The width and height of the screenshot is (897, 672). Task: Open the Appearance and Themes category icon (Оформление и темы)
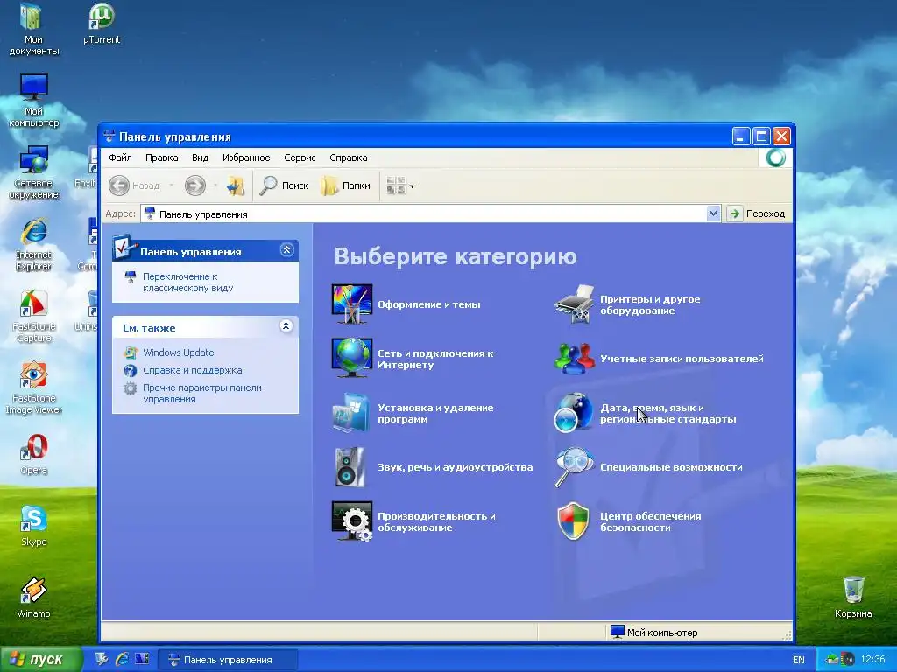(x=352, y=304)
